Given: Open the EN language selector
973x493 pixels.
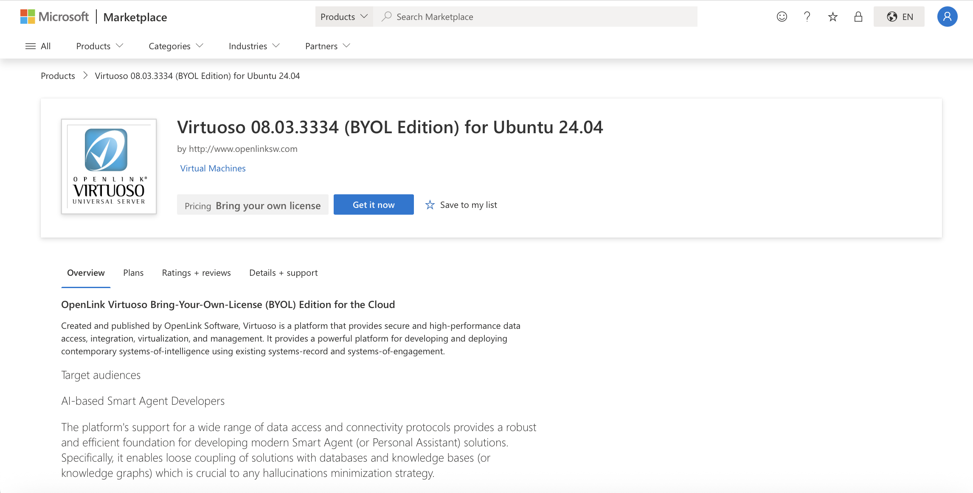Looking at the screenshot, I should coord(899,17).
